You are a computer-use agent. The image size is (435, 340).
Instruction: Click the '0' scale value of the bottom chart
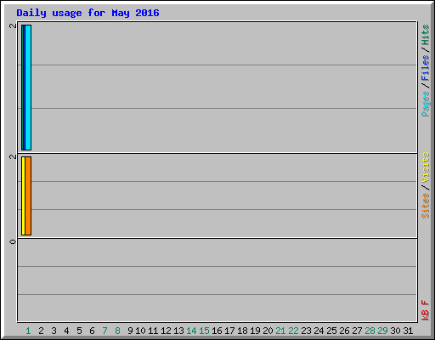[13, 241]
